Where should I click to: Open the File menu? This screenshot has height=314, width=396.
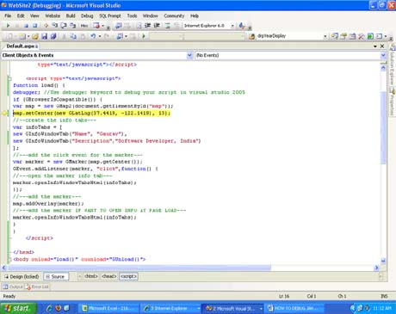8,15
